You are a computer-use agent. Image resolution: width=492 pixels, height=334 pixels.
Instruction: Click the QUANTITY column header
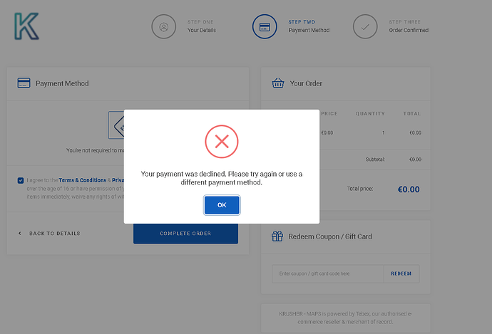pyautogui.click(x=370, y=113)
